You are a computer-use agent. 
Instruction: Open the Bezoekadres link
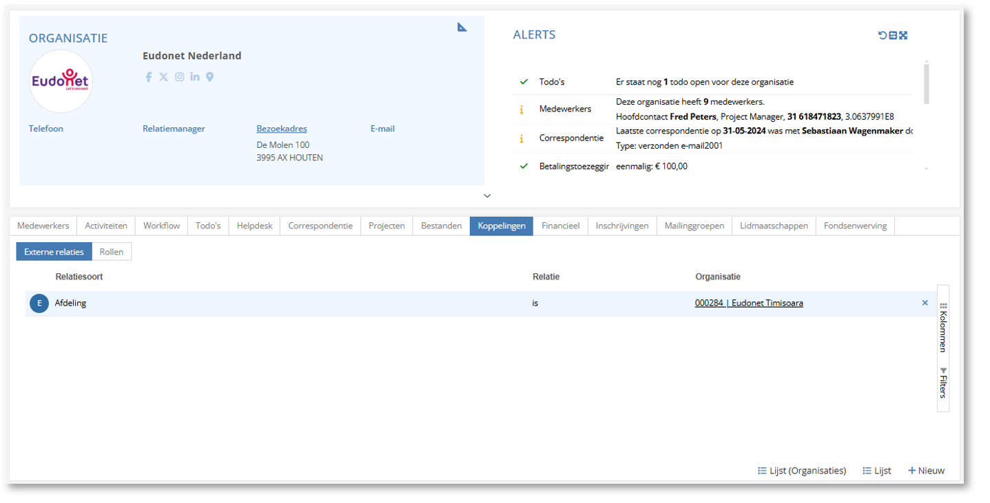282,129
